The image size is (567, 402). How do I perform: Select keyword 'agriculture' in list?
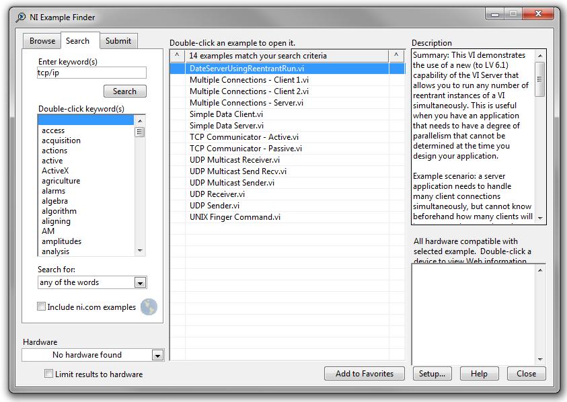click(86, 181)
